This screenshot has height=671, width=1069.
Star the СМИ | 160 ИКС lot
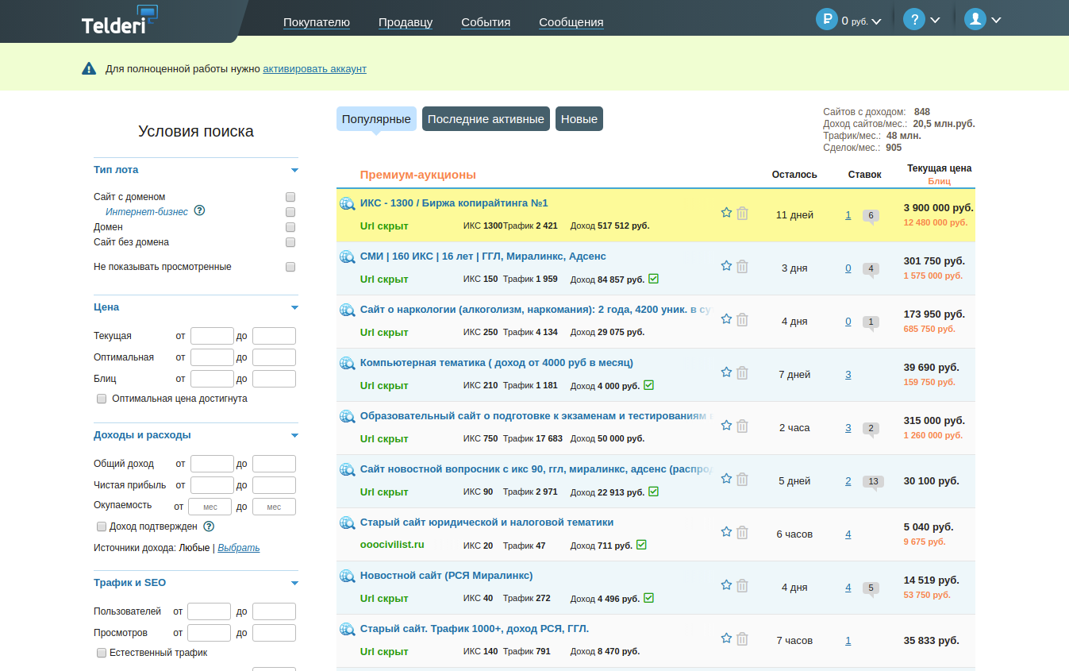point(726,266)
